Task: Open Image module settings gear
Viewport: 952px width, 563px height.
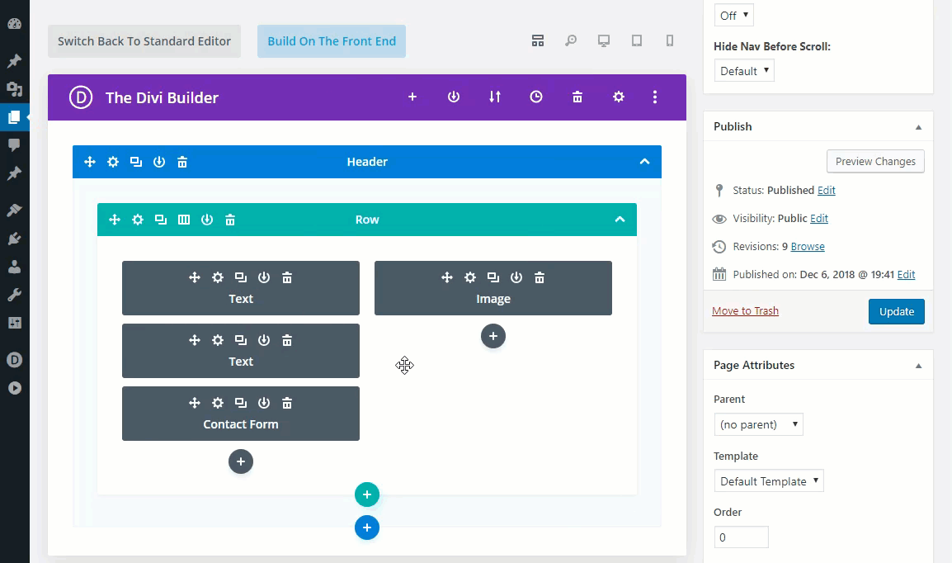Action: coord(470,277)
